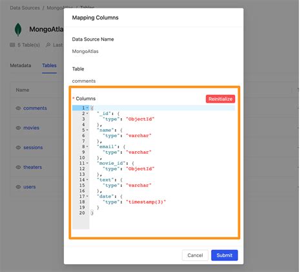Switch to the Metadata tab
The image size is (306, 272).
tap(21, 65)
